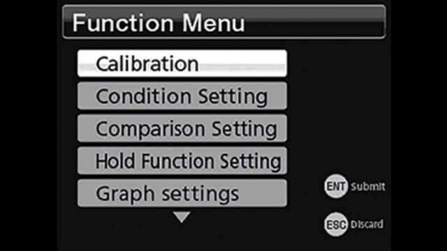Click the Function Menu title bar
447x251 pixels.
tap(224, 22)
